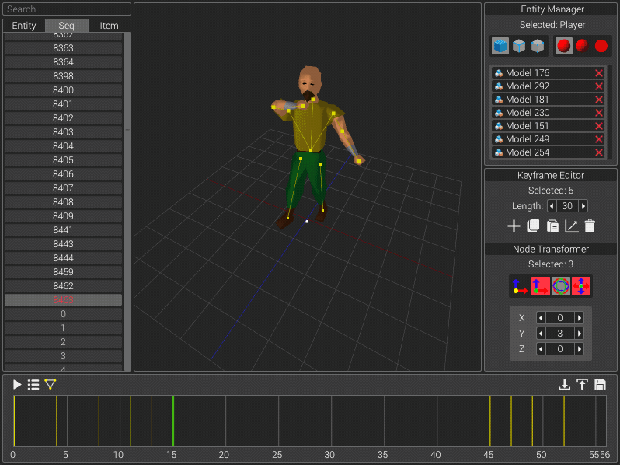
Task: Decrease the X transform value
Action: point(541,318)
